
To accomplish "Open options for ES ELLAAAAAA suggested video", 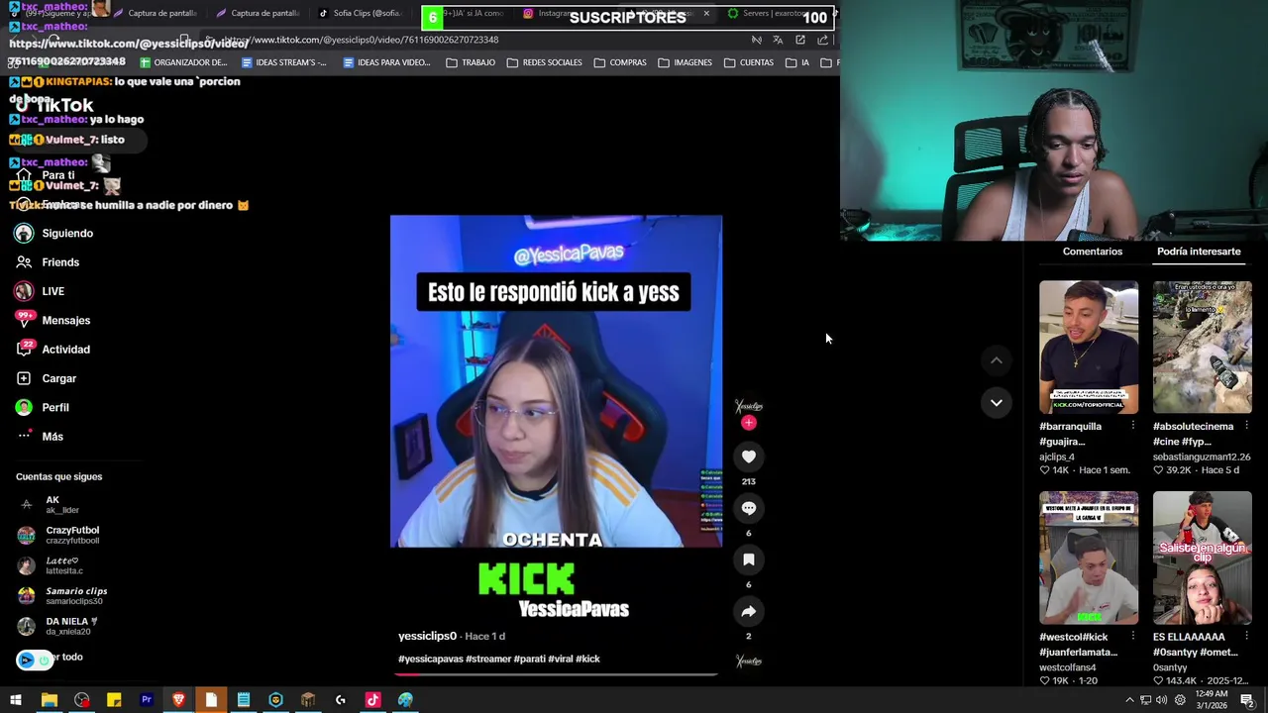I will click(1246, 637).
